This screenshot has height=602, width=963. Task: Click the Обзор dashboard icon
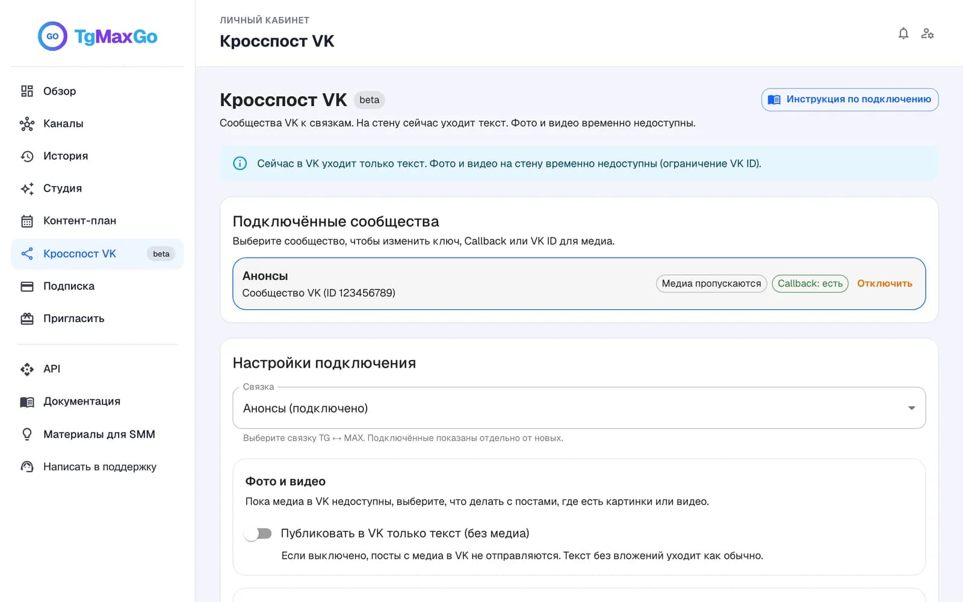(x=27, y=91)
